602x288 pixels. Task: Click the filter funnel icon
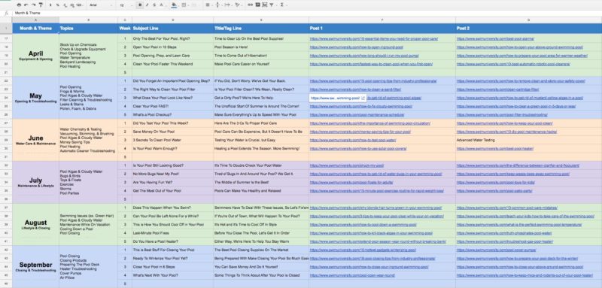coord(272,5)
